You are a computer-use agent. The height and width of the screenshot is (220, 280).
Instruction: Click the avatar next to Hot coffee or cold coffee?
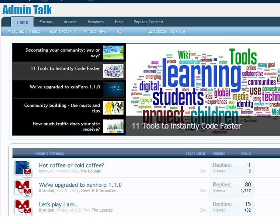tap(22, 168)
